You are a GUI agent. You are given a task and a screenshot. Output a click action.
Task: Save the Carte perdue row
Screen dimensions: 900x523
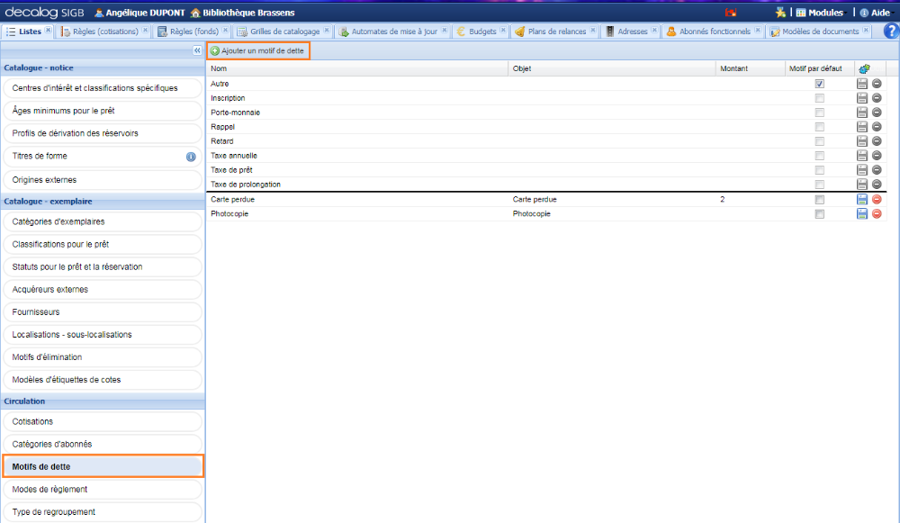tap(862, 200)
